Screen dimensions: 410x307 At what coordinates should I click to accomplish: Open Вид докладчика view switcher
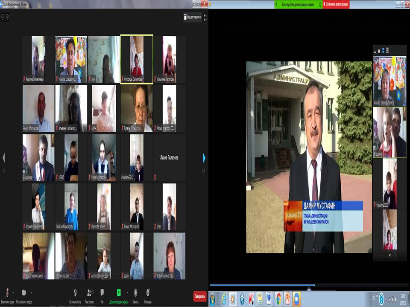tap(192, 17)
